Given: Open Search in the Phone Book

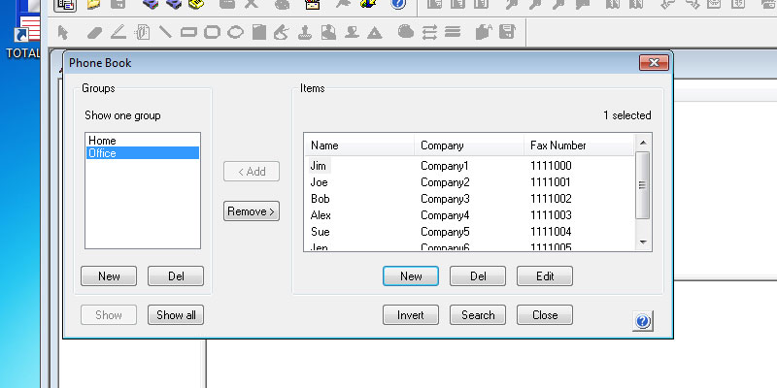Looking at the screenshot, I should coord(478,315).
